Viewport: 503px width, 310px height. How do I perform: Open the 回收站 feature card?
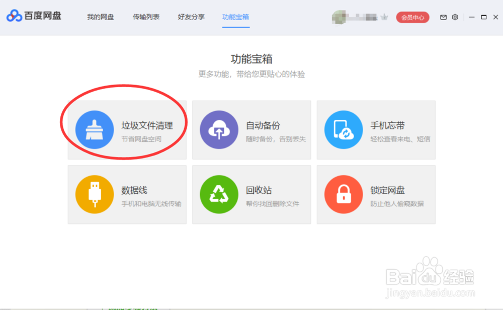(x=251, y=194)
